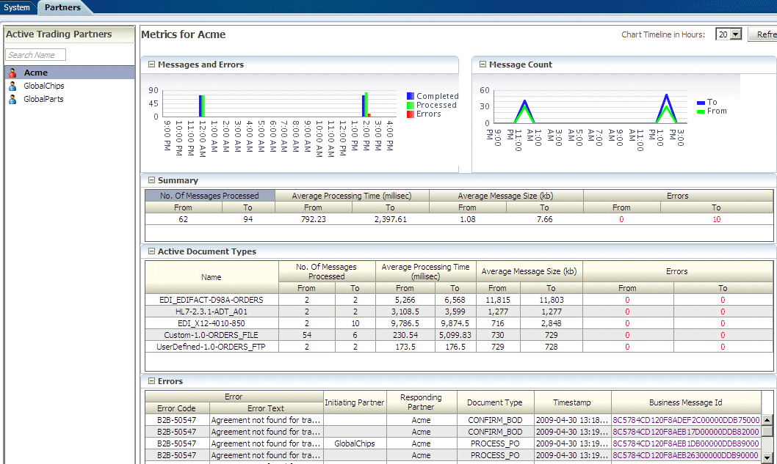Collapse the Active Document Types section
The width and height of the screenshot is (777, 464).
[152, 251]
